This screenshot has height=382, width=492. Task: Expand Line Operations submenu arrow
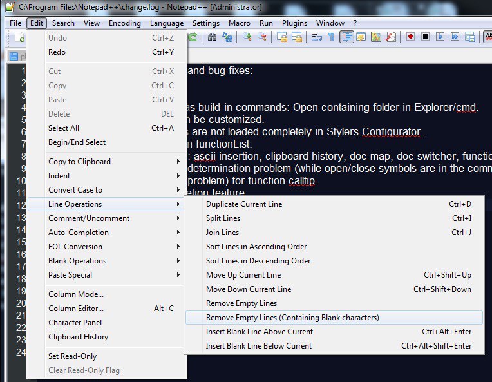click(178, 204)
